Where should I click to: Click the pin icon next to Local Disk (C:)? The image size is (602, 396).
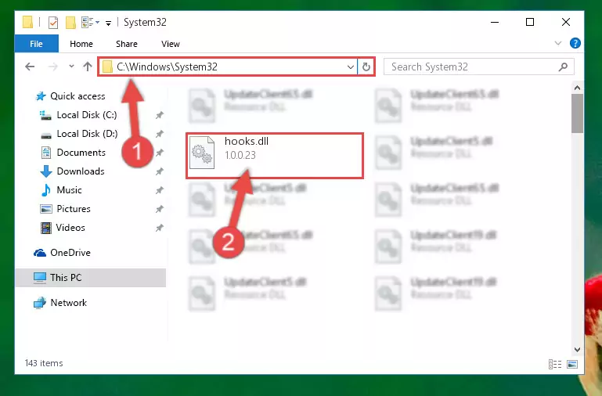[x=160, y=115]
